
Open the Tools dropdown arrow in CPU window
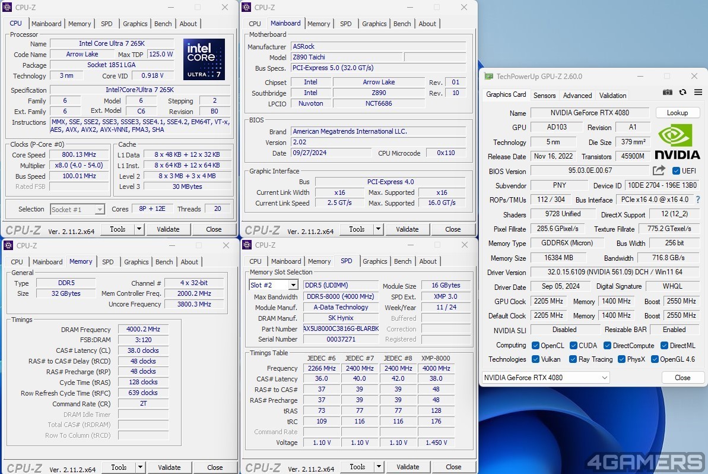tap(139, 229)
